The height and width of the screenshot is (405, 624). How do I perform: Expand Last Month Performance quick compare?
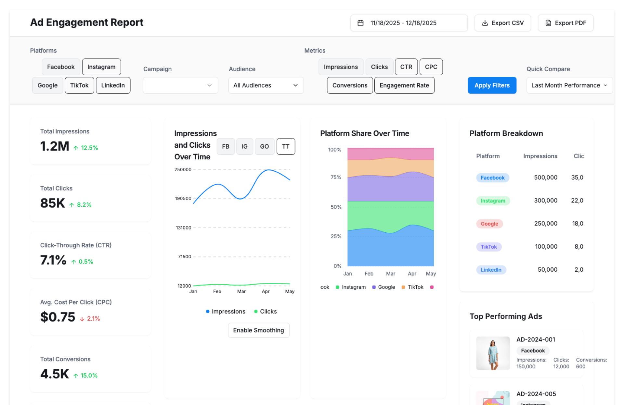coord(569,85)
